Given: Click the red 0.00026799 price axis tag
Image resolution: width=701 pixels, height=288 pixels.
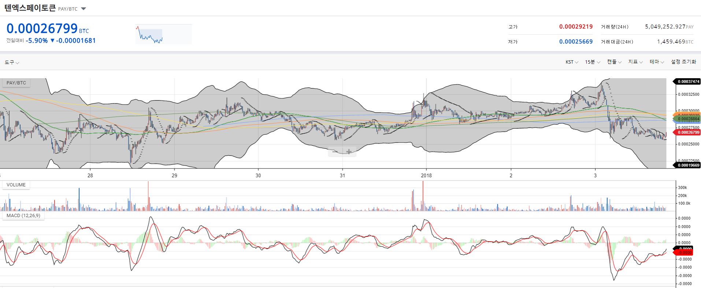Looking at the screenshot, I should point(687,132).
